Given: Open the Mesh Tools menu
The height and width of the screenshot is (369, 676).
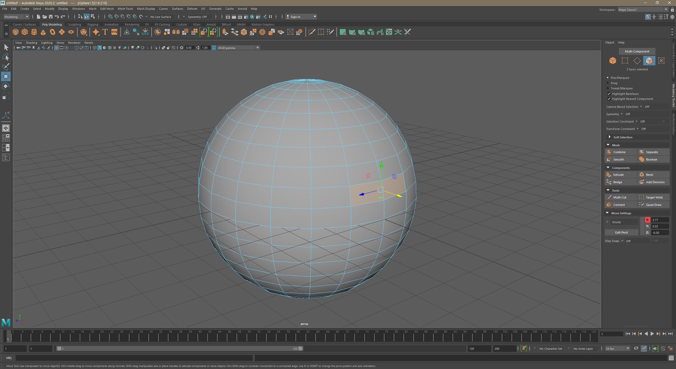Looking at the screenshot, I should click(125, 9).
